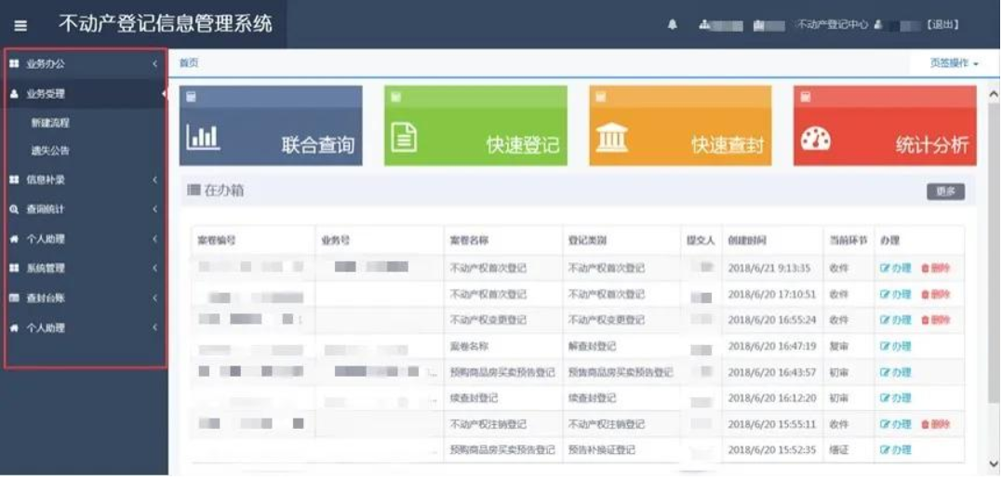Click the 案卷编号 column header
1002x480 pixels.
coord(217,241)
